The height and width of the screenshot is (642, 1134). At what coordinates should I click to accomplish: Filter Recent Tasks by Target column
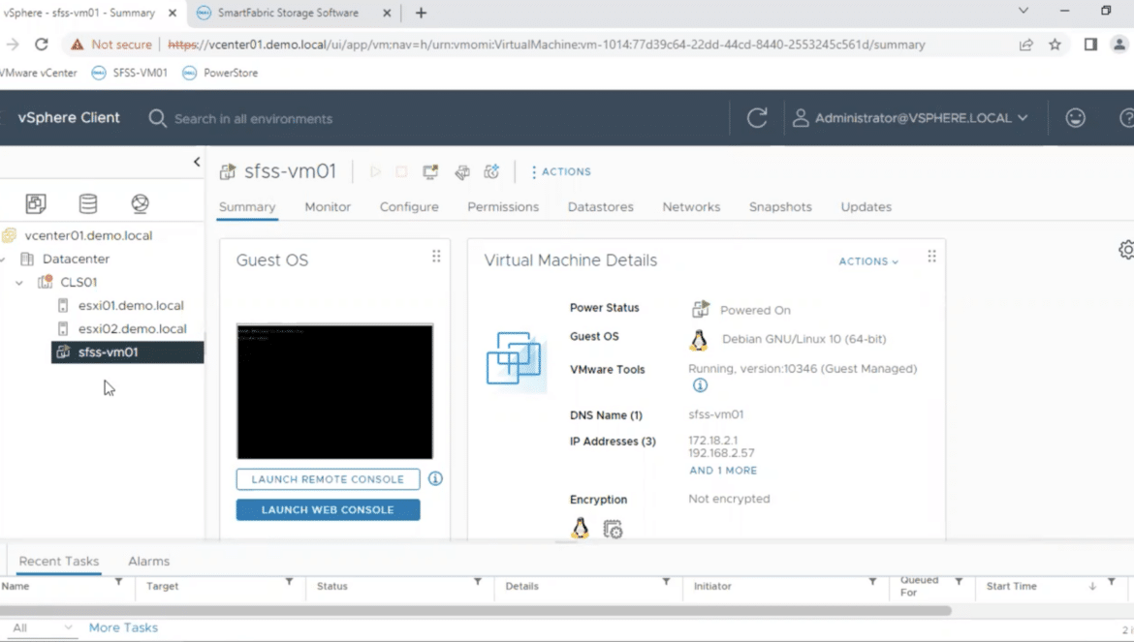pyautogui.click(x=289, y=582)
